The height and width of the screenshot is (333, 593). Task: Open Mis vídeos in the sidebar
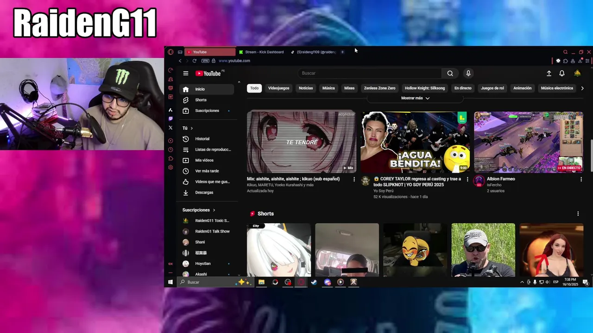[207, 160]
